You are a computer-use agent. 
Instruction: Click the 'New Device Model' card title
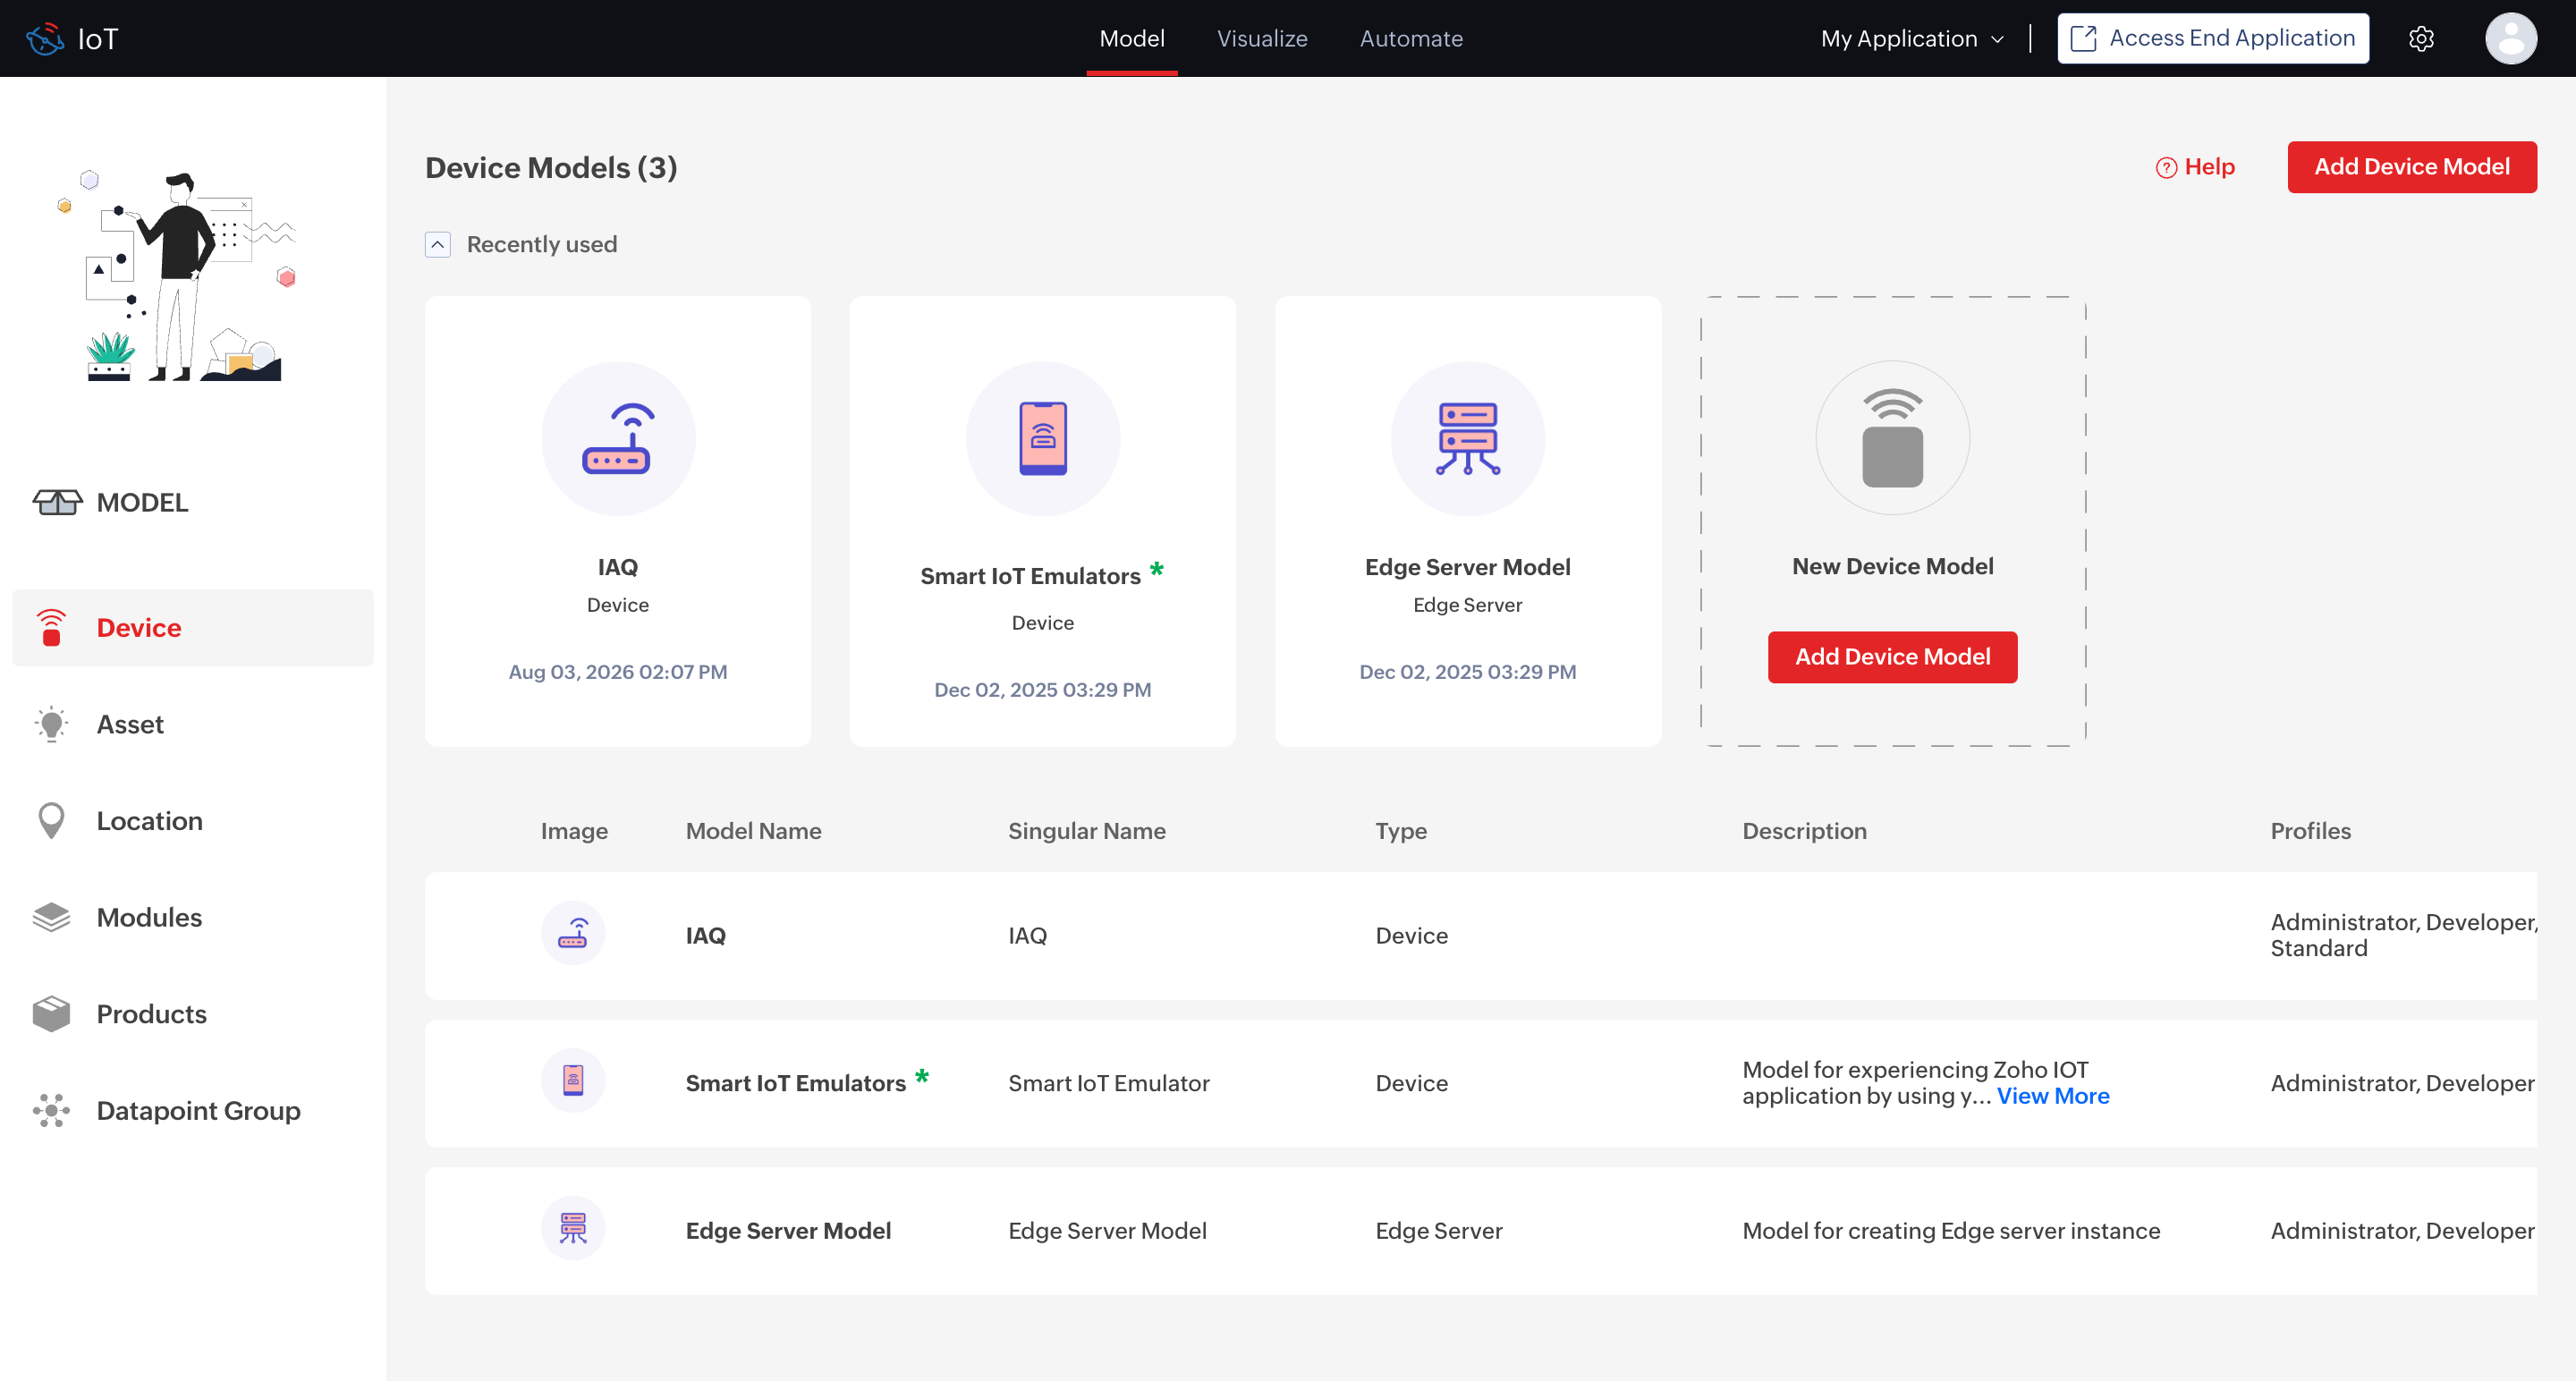pyautogui.click(x=1892, y=566)
